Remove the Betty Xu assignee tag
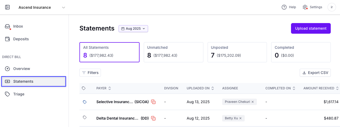Image resolution: width=340 pixels, height=127 pixels. [240, 118]
